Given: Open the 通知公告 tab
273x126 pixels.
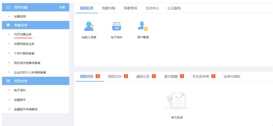Looking at the screenshot, I should [x=143, y=76].
